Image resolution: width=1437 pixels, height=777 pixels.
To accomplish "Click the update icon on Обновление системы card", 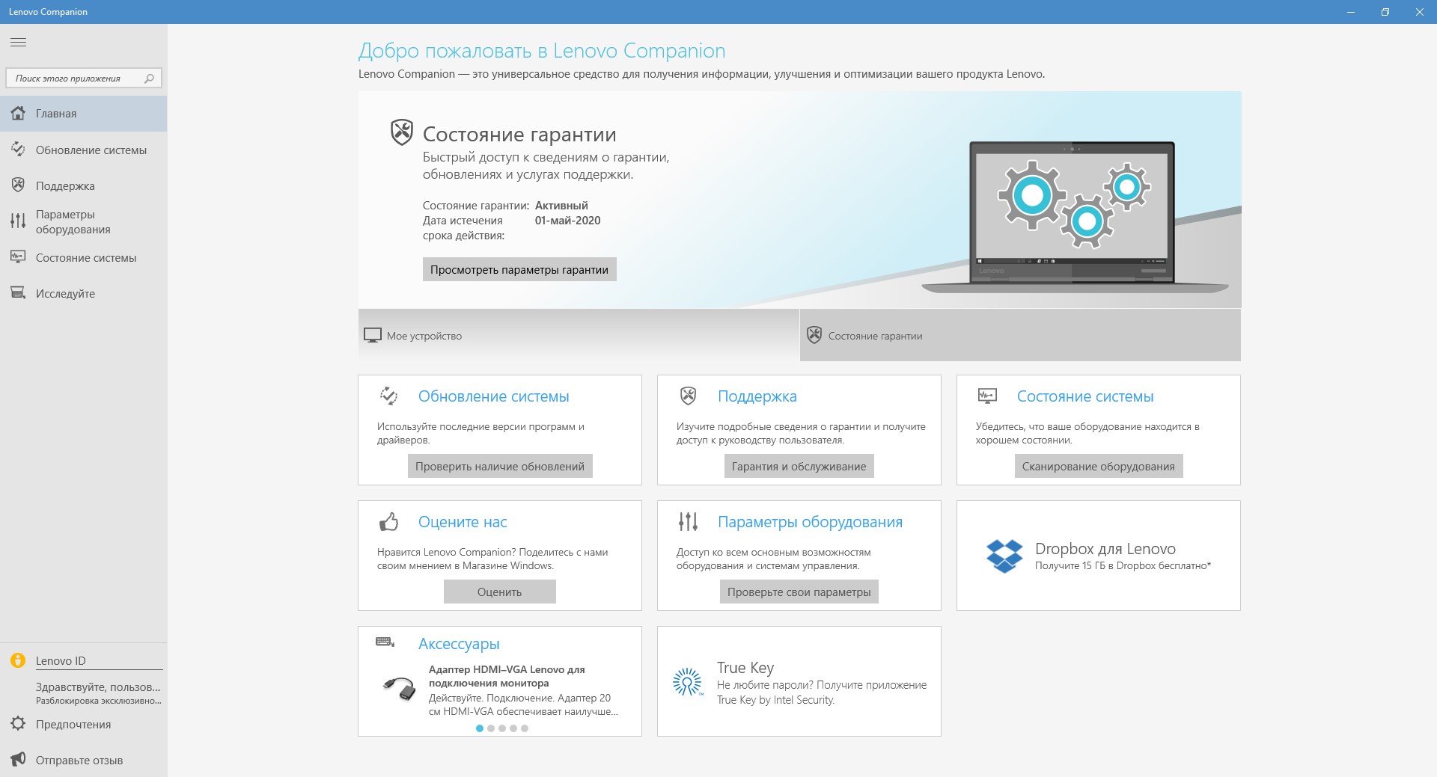I will coord(388,396).
